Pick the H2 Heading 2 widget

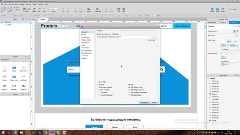[x=14, y=87]
